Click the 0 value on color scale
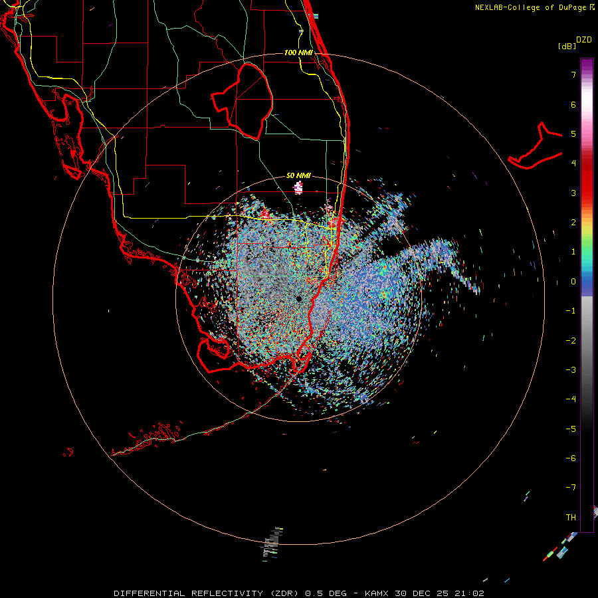Image resolution: width=598 pixels, height=598 pixels. click(x=573, y=282)
